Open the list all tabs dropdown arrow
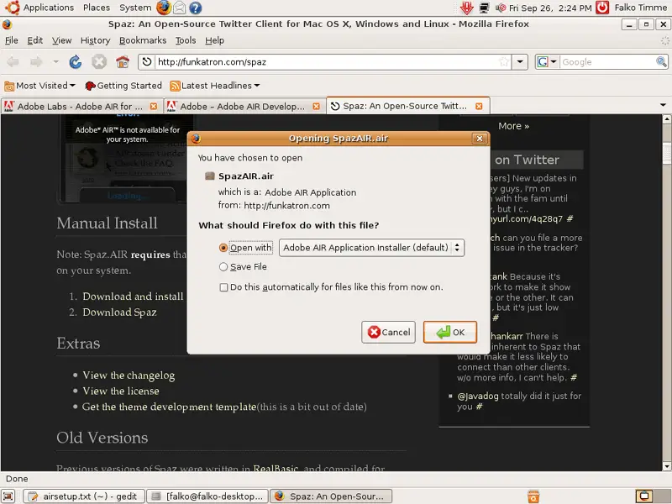Image resolution: width=672 pixels, height=504 pixels. click(x=663, y=105)
